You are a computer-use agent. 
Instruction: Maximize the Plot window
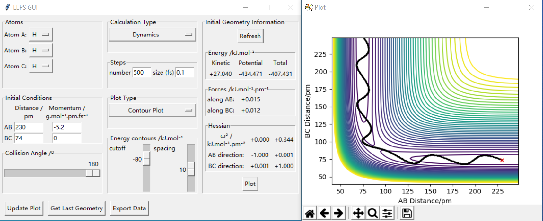[508, 7]
